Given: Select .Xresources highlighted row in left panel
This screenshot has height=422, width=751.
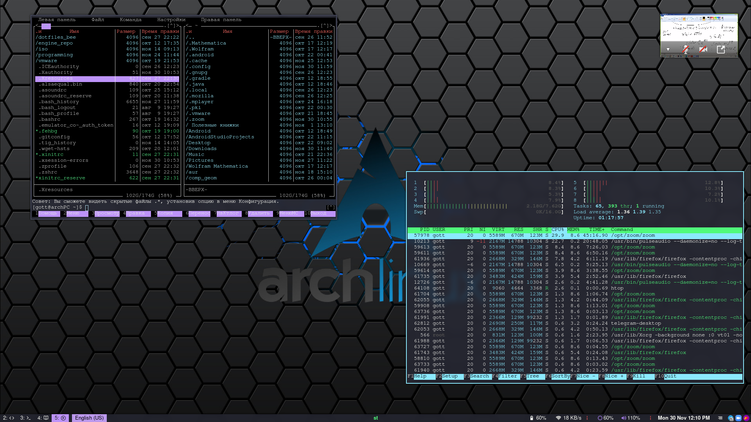Looking at the screenshot, I should [107, 78].
